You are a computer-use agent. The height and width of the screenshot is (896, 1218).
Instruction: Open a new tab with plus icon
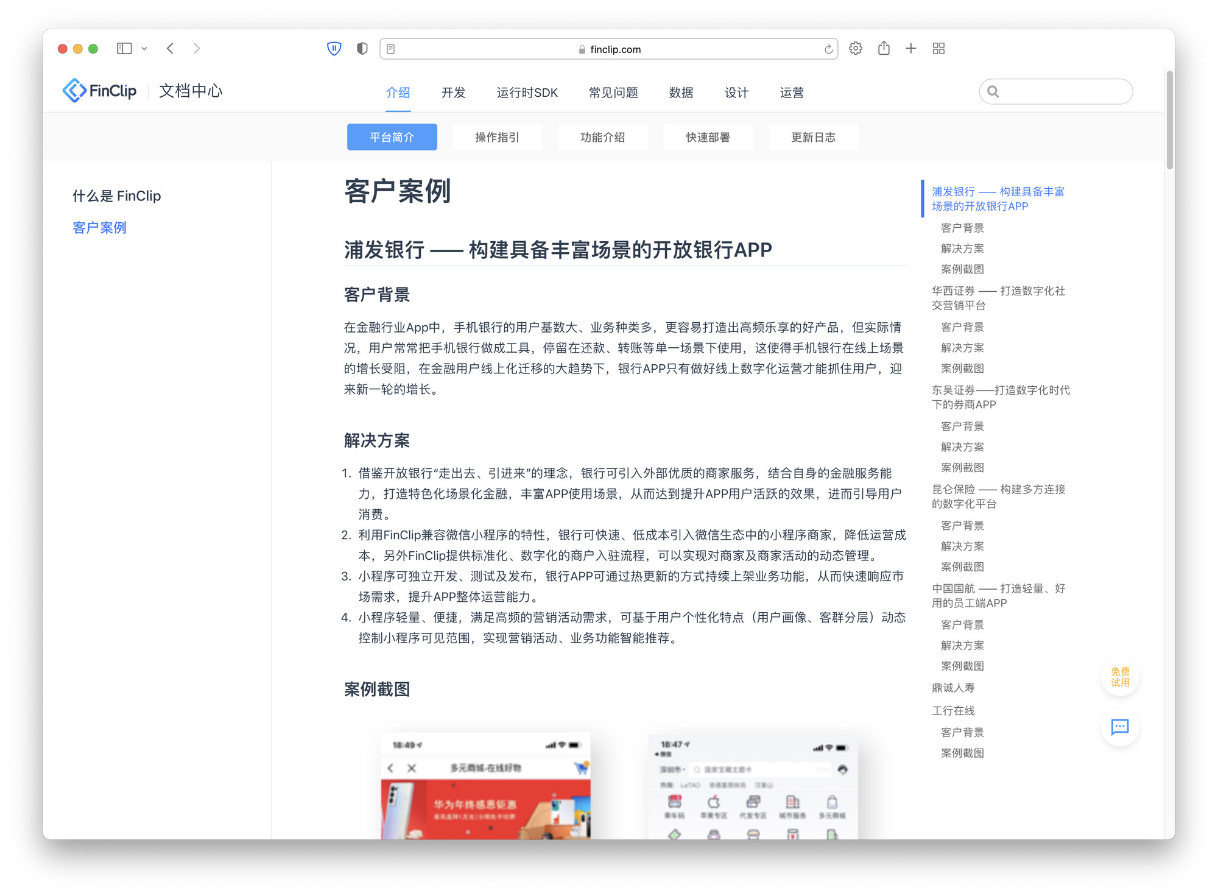pyautogui.click(x=911, y=49)
